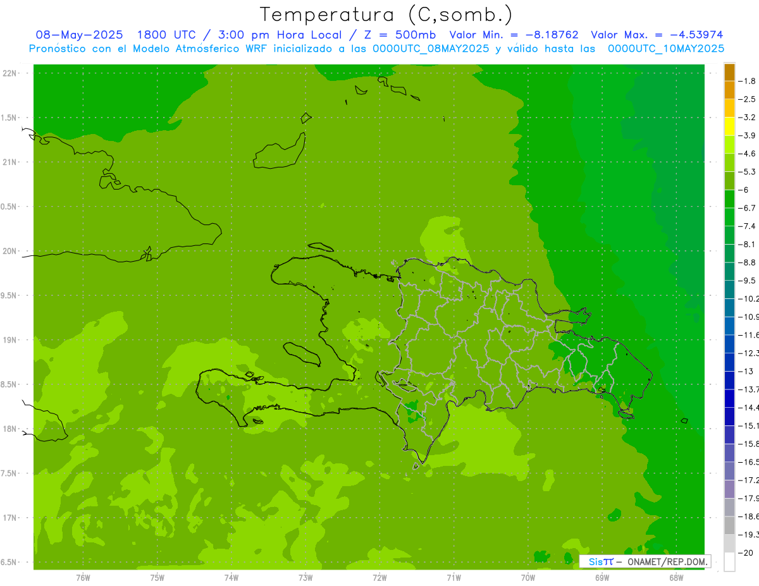
Task: Click the "-7.4" colorbar label
Action: coord(748,226)
